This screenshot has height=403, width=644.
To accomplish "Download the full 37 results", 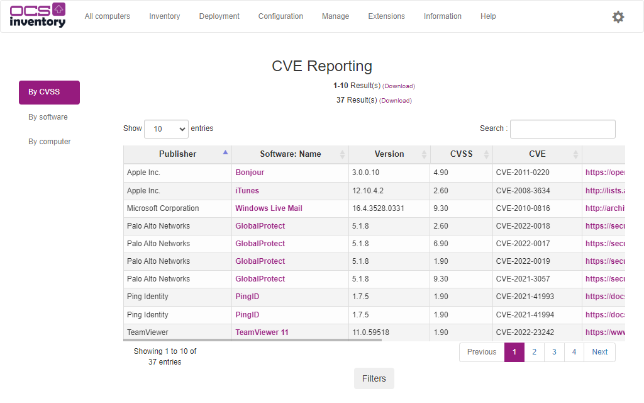I will pos(396,100).
